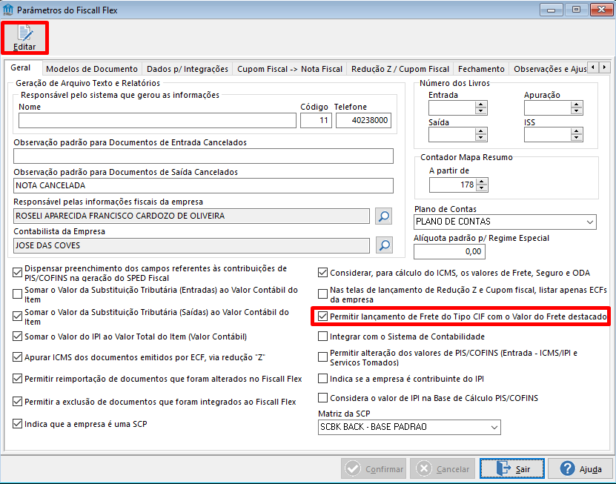Viewport: 616px width, 484px height.
Task: Switch to the Fechamento tab
Action: [x=481, y=69]
